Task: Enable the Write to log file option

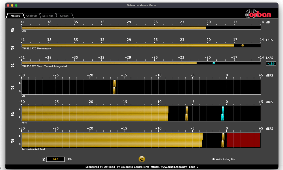Action: (x=214, y=159)
